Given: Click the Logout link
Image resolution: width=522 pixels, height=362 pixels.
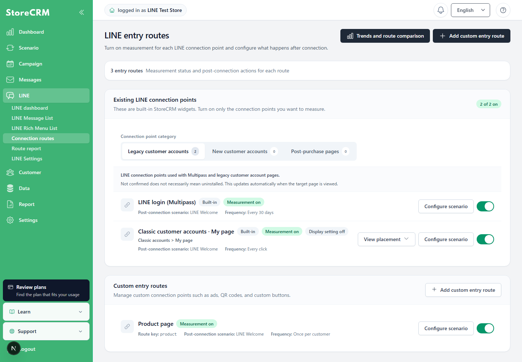Looking at the screenshot, I should (28, 349).
